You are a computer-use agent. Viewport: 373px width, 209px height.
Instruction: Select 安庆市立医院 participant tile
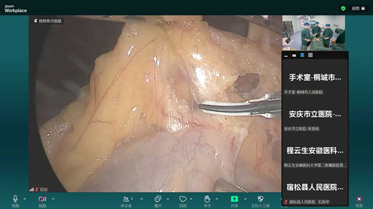pyautogui.click(x=315, y=114)
